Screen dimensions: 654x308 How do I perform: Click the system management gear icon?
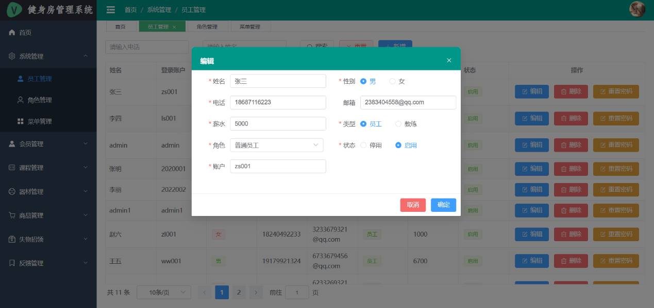pyautogui.click(x=12, y=57)
